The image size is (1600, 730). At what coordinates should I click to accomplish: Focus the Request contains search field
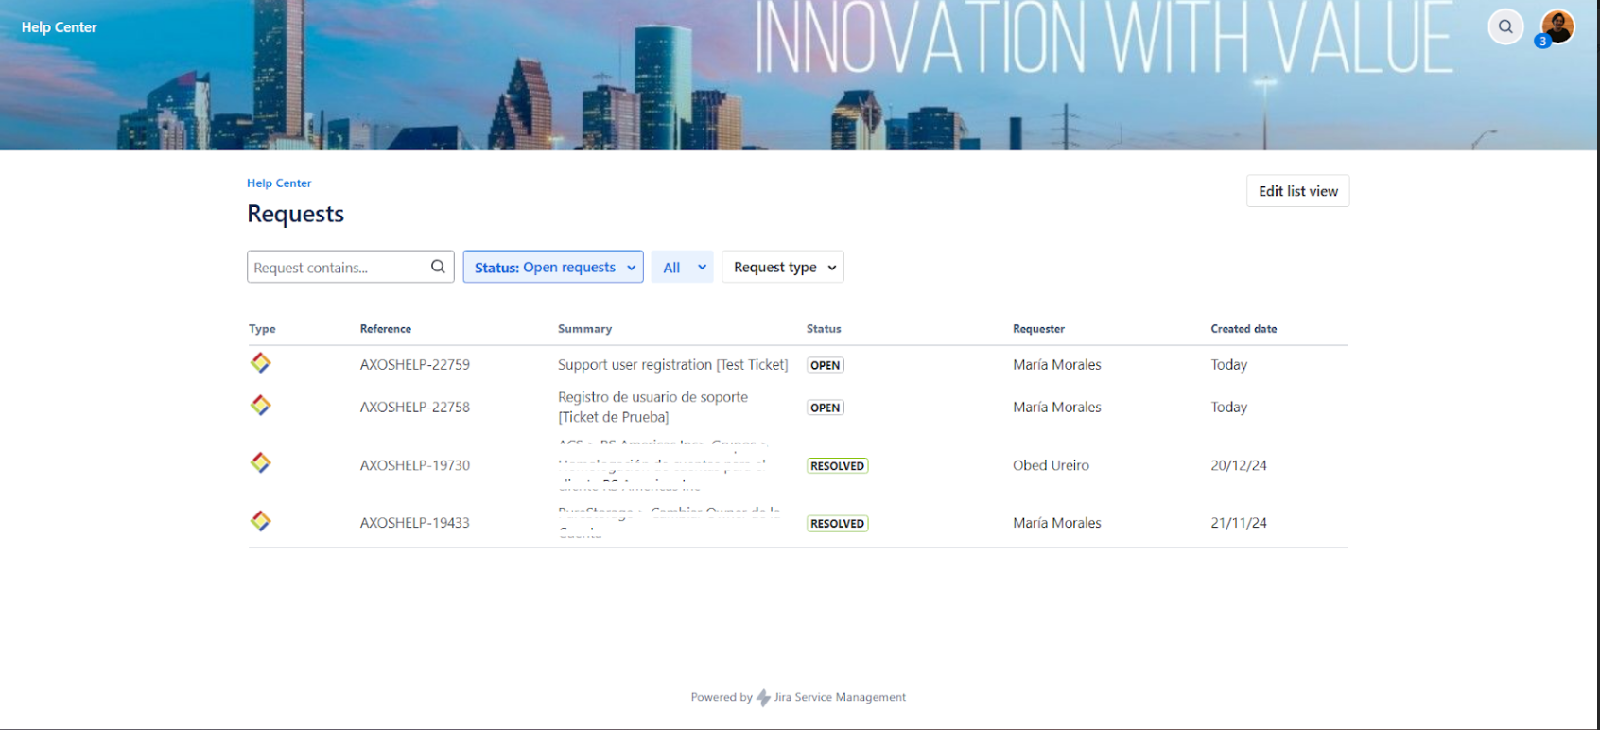click(x=337, y=268)
